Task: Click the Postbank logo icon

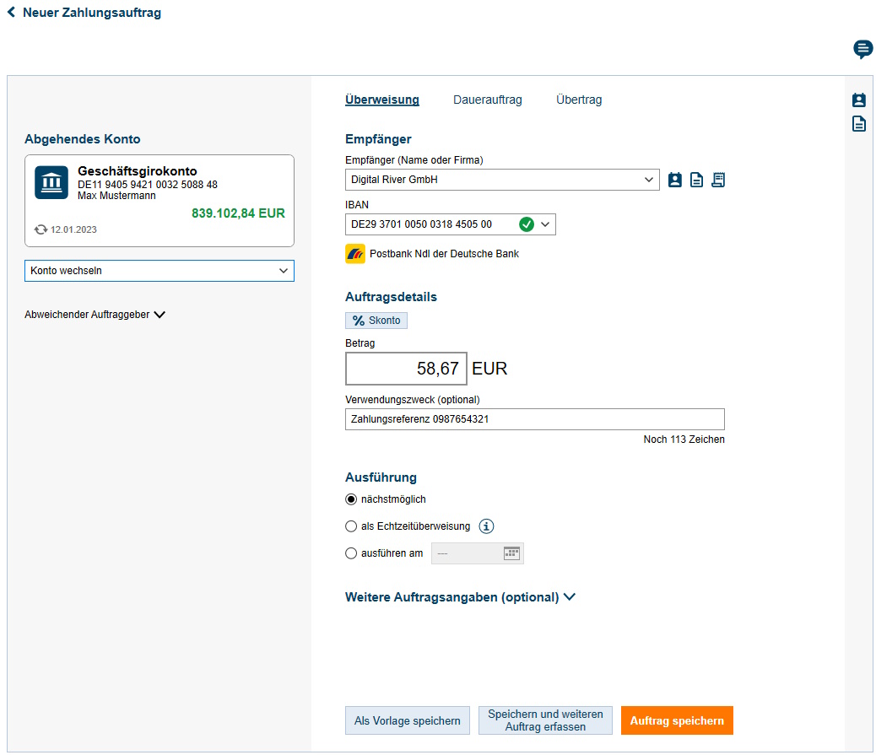Action: 354,254
